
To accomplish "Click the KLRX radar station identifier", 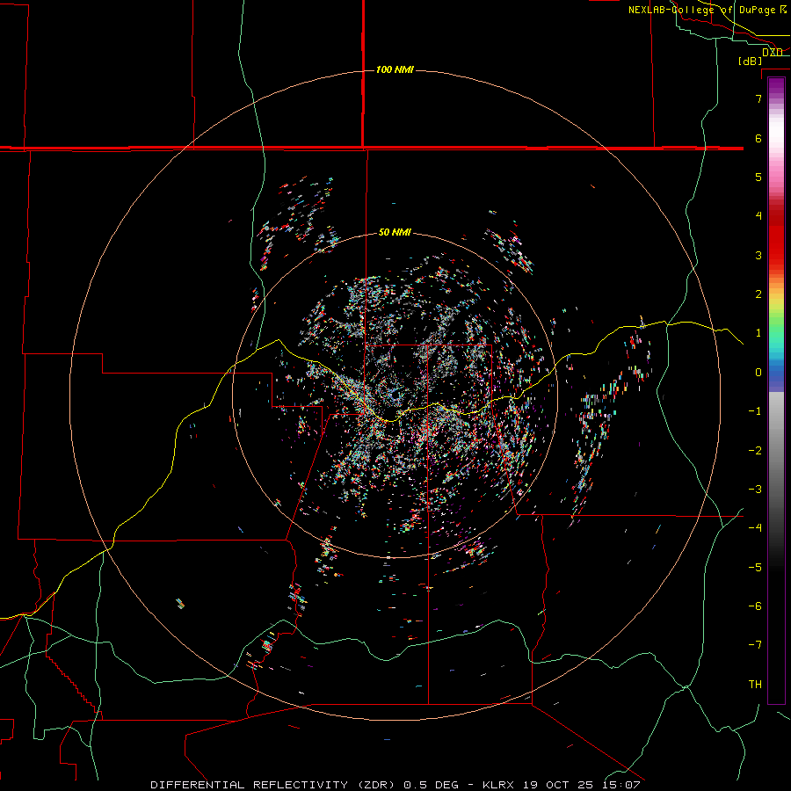I will (500, 785).
